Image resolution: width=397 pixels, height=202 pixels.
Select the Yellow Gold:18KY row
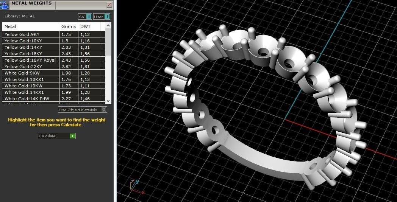[x=53, y=54]
